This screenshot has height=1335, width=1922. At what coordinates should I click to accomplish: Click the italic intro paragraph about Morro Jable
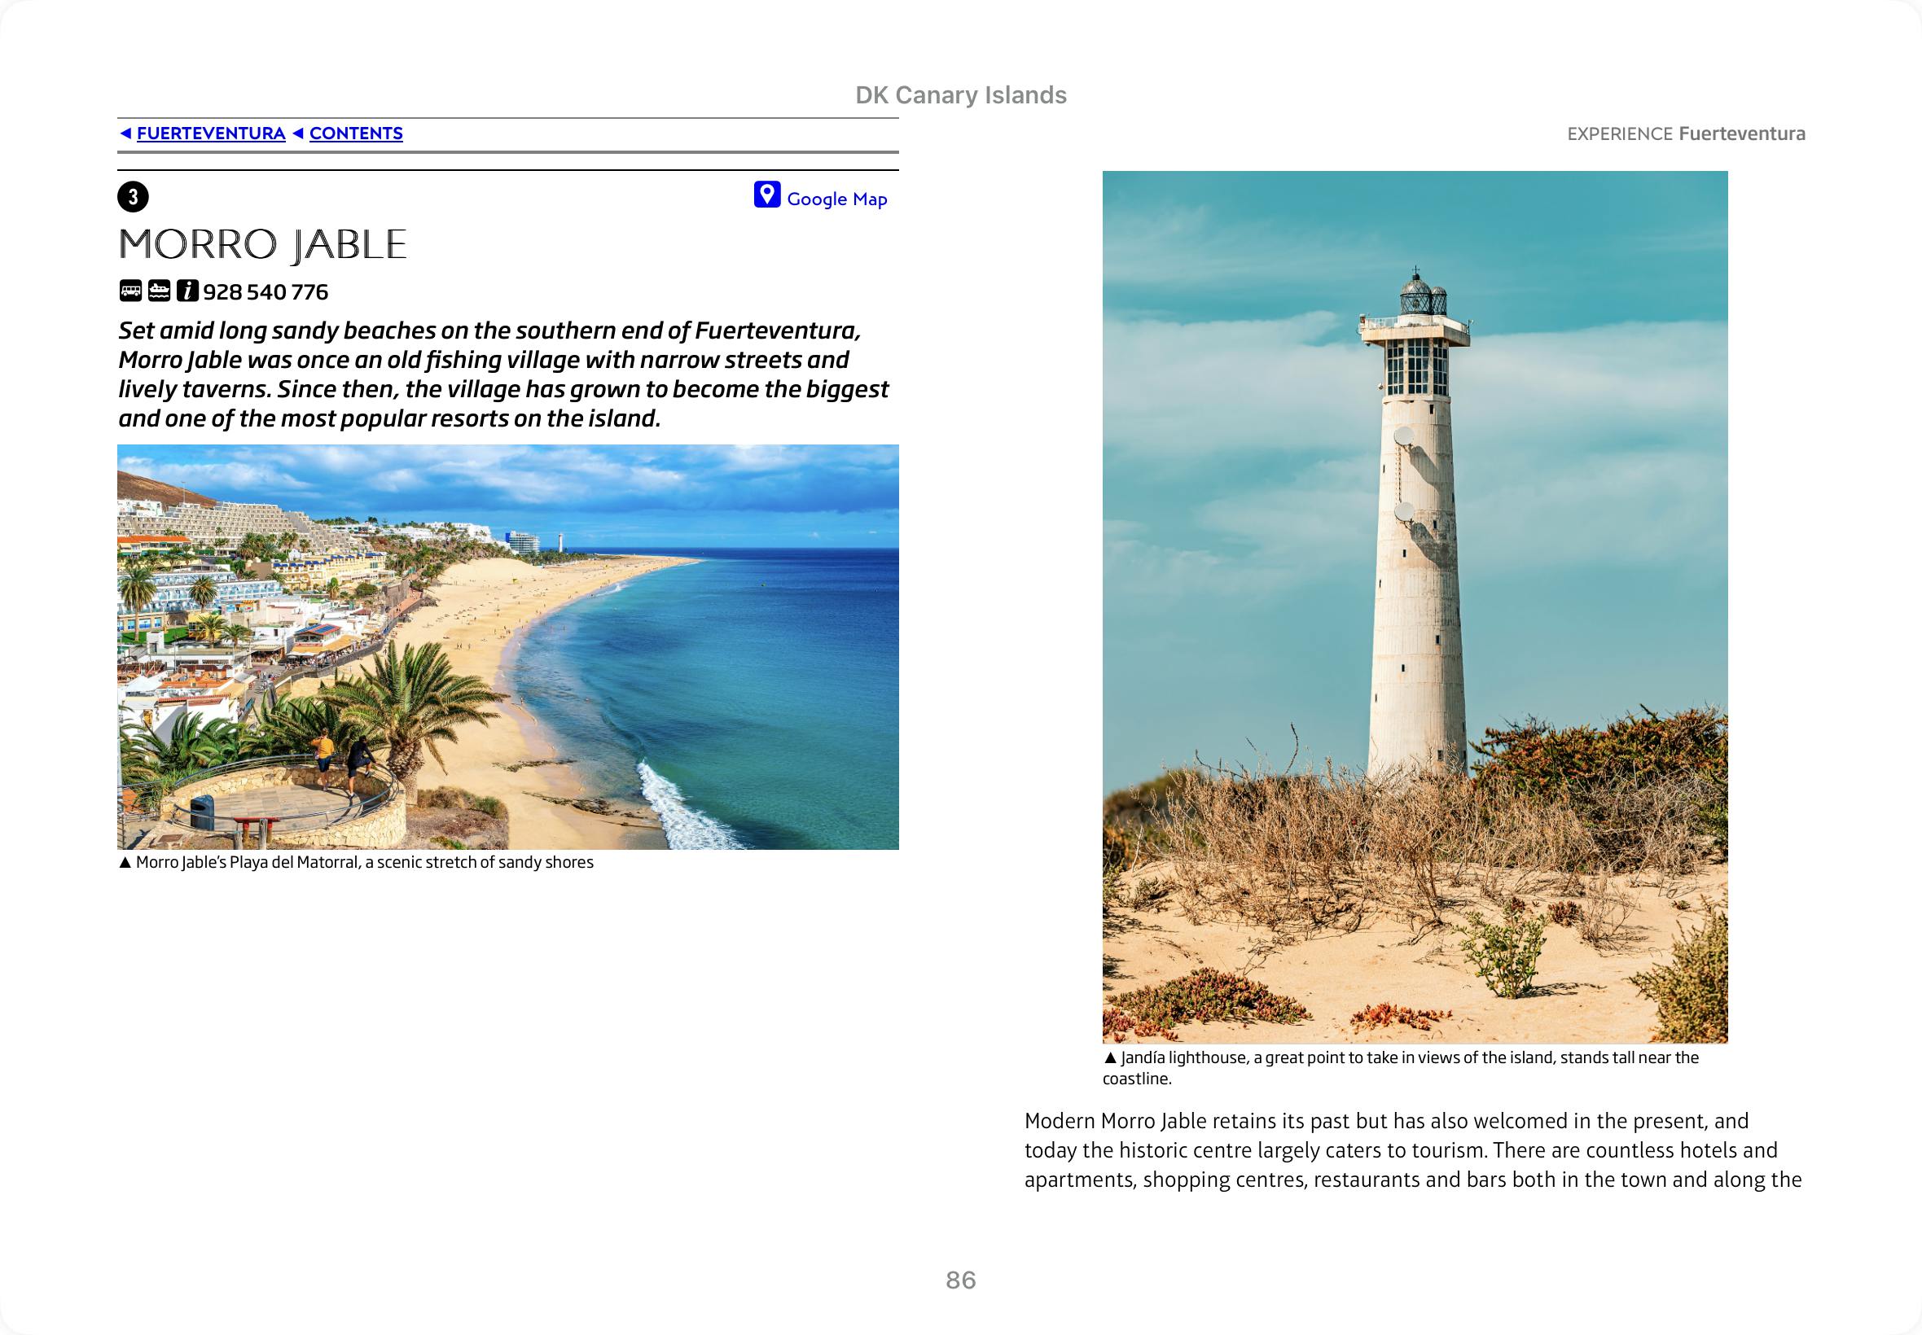[502, 374]
